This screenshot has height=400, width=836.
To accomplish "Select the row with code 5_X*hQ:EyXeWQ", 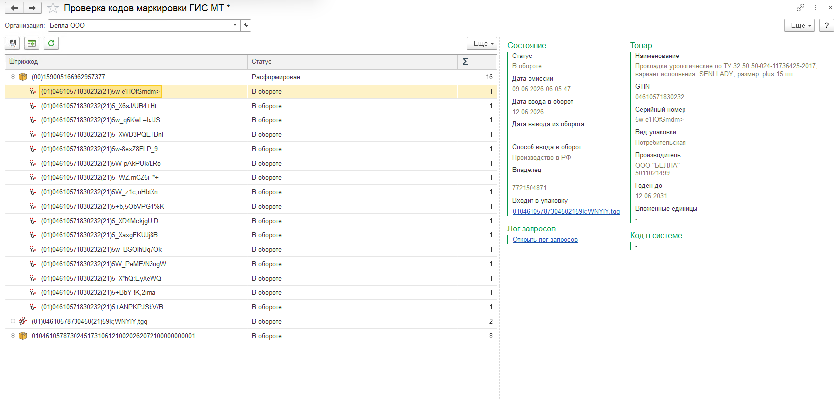I will coord(251,278).
